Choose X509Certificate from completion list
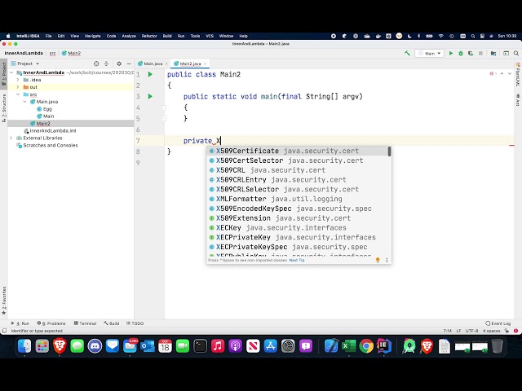Viewport: 522px width, 391px height. (299, 151)
